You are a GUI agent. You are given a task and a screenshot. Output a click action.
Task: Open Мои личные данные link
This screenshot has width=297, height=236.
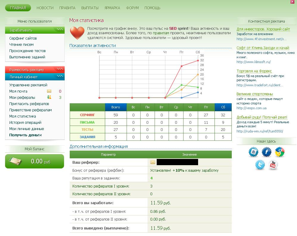pos(27,129)
